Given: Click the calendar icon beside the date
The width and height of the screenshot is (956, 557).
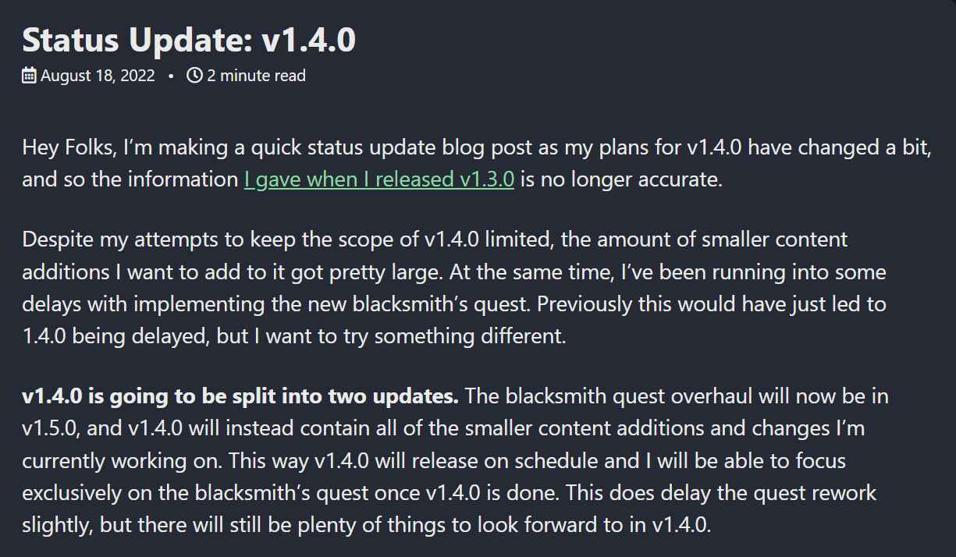Looking at the screenshot, I should pos(29,76).
